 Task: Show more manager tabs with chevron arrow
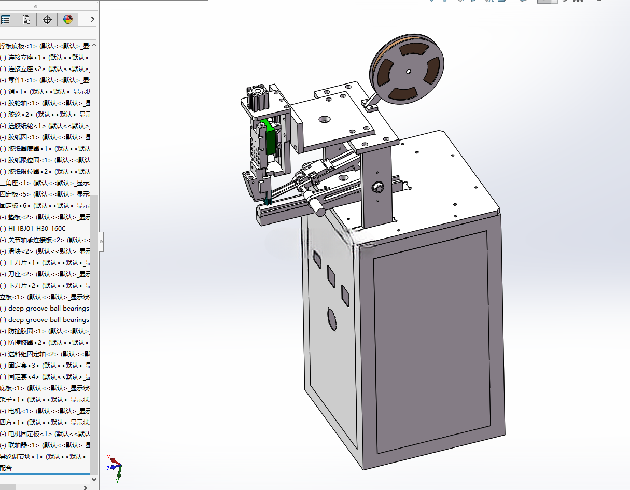(92, 20)
